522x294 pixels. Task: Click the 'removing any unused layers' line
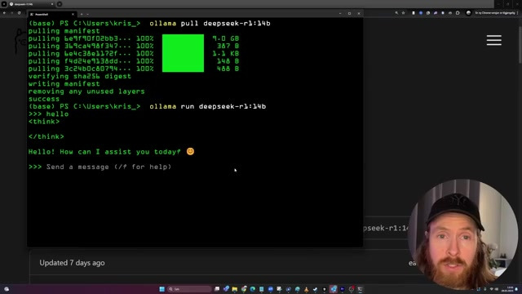pyautogui.click(x=86, y=91)
